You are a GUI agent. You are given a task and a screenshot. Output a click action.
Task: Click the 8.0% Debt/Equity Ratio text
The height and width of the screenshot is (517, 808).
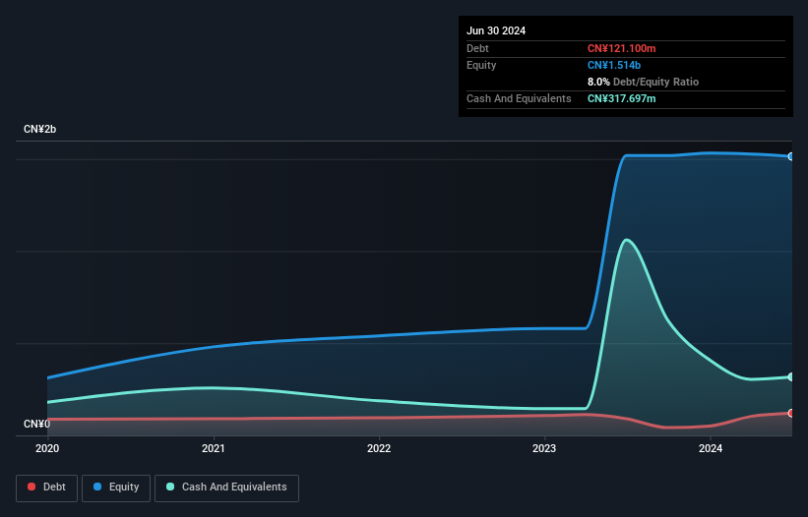pos(643,82)
